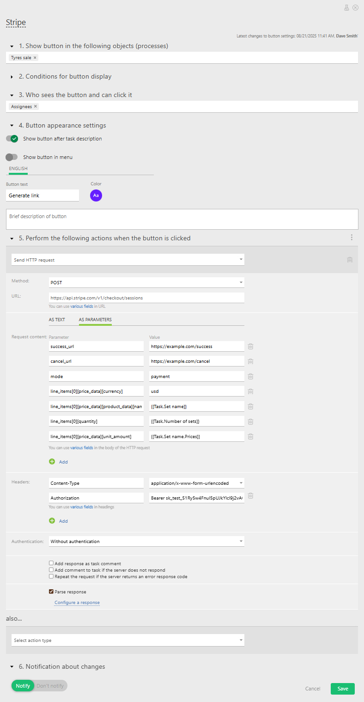Toggle Show button after task description
This screenshot has height=702, width=364.
pos(12,139)
